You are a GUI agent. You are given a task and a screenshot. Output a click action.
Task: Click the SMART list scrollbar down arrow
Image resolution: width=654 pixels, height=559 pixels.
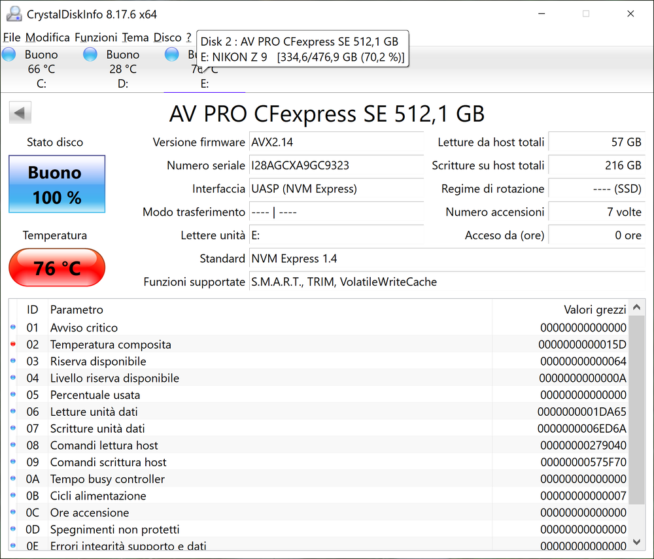(636, 542)
